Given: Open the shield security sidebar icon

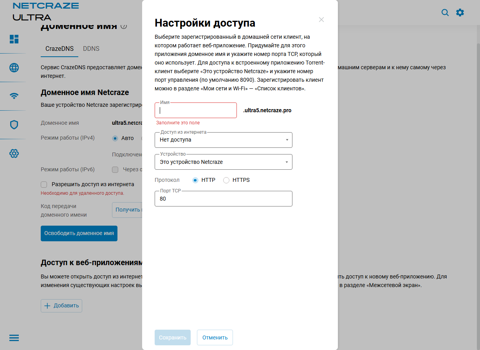Looking at the screenshot, I should [14, 125].
